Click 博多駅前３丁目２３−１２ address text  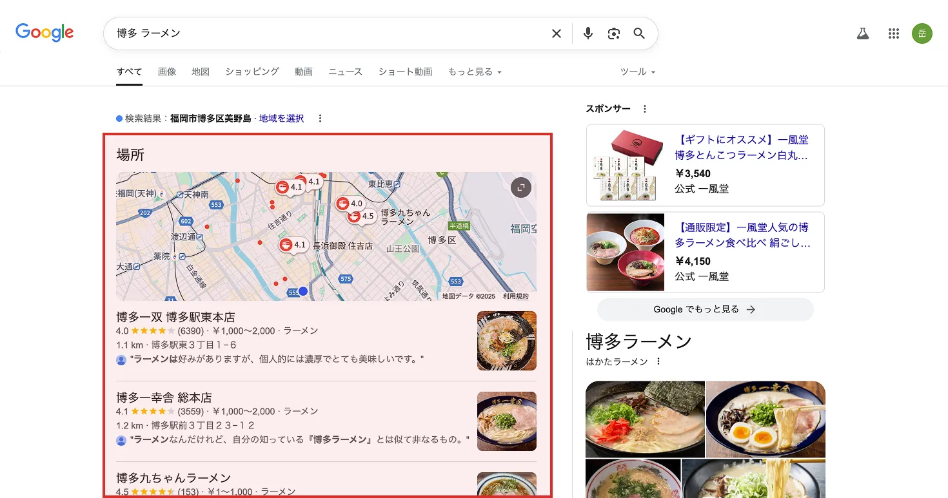click(x=203, y=425)
